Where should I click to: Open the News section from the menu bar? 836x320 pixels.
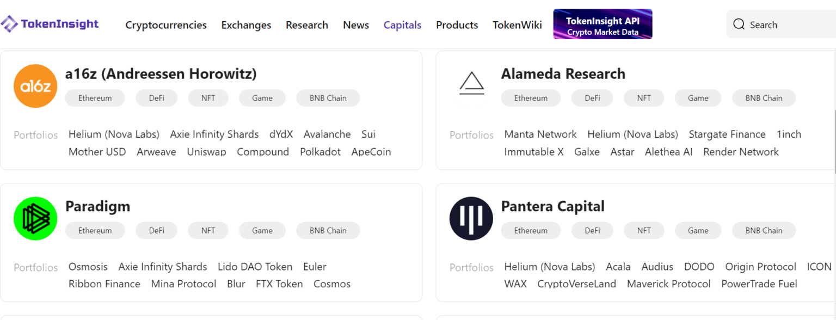coord(355,25)
